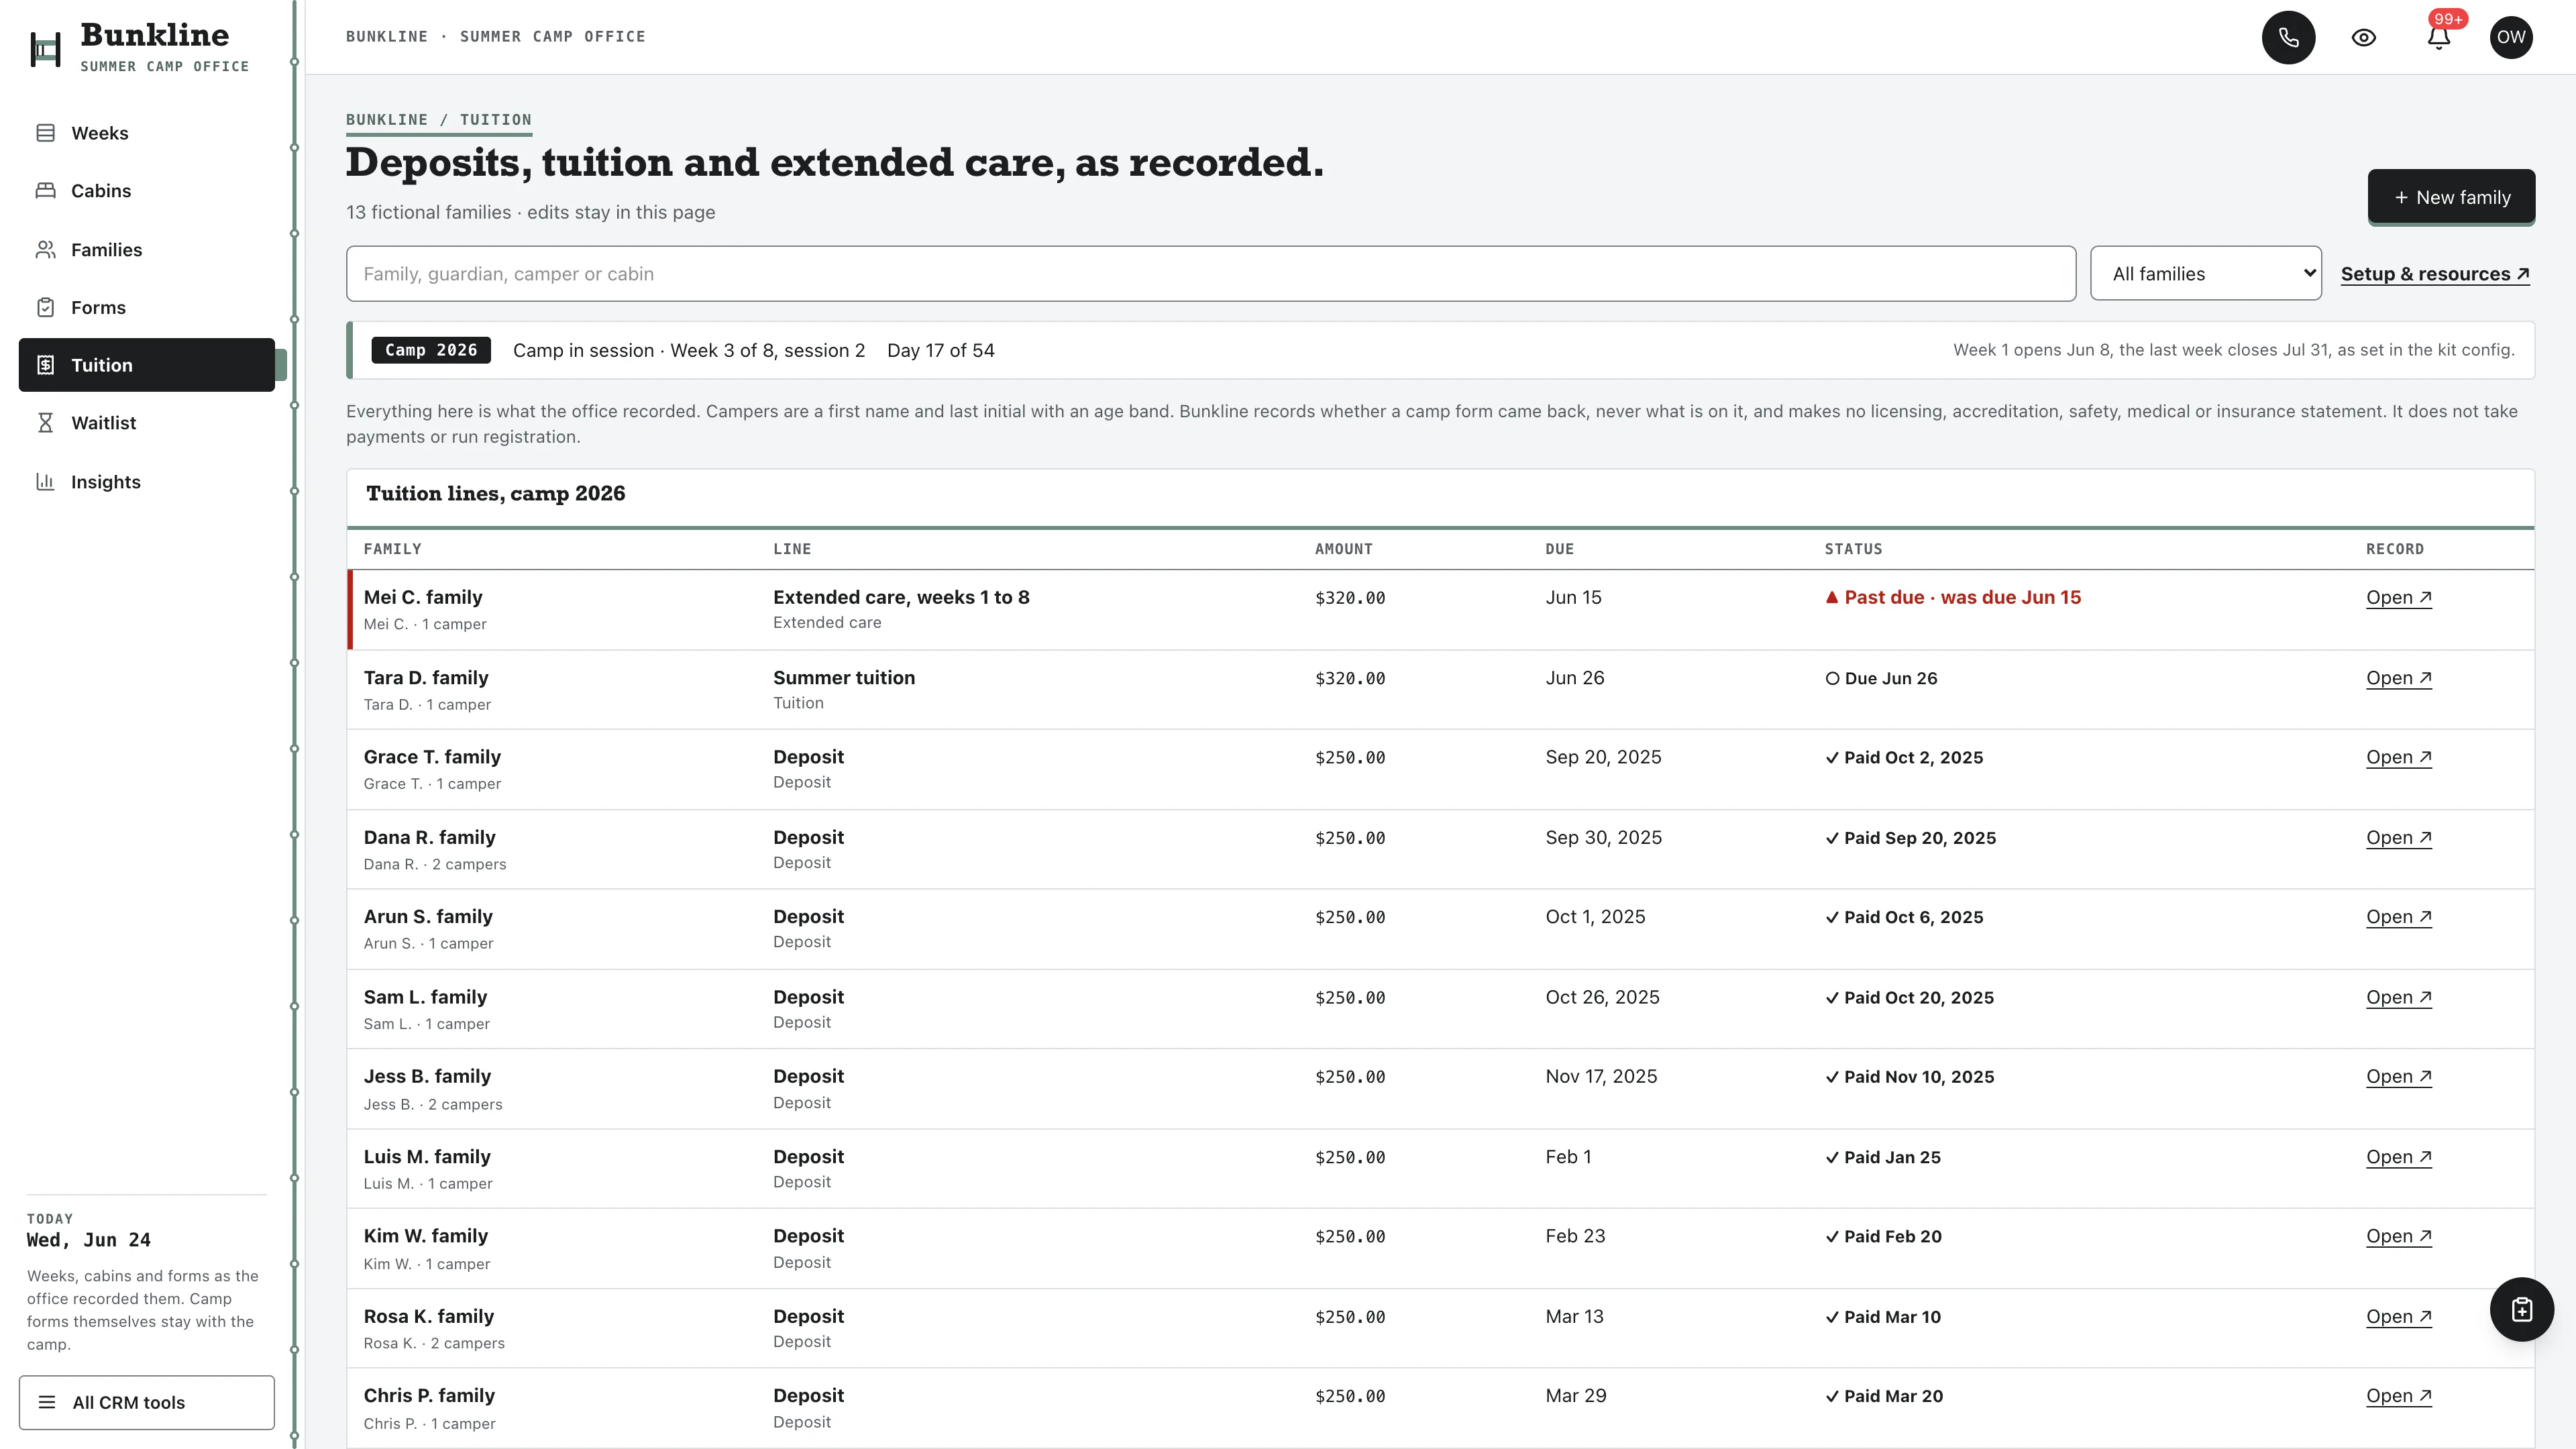
Task: Open Dana R. family record
Action: click(x=2398, y=838)
